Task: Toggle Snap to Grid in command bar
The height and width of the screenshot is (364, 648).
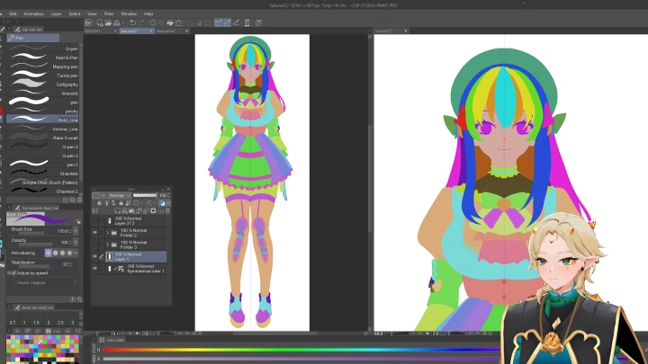Action: (236, 22)
